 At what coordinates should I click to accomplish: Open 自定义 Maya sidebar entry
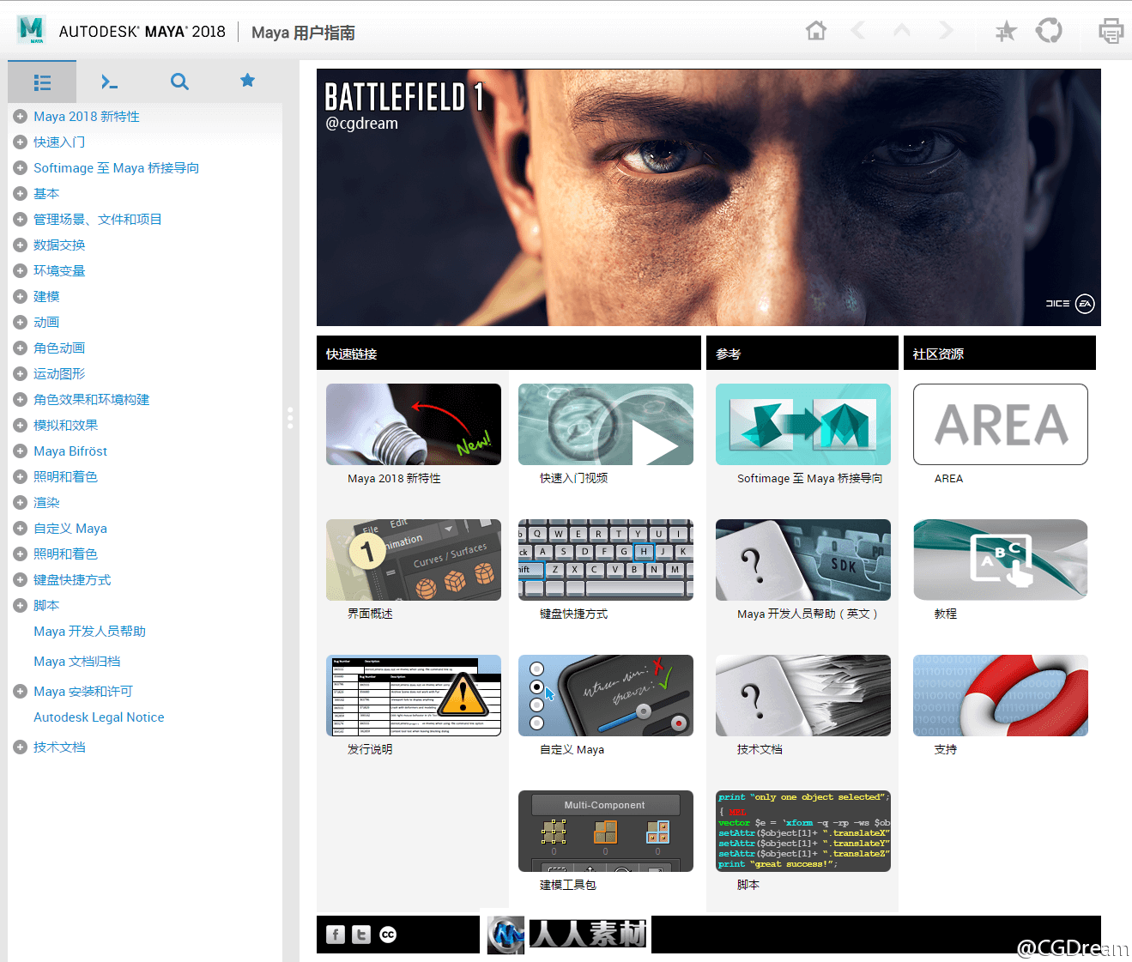point(70,528)
